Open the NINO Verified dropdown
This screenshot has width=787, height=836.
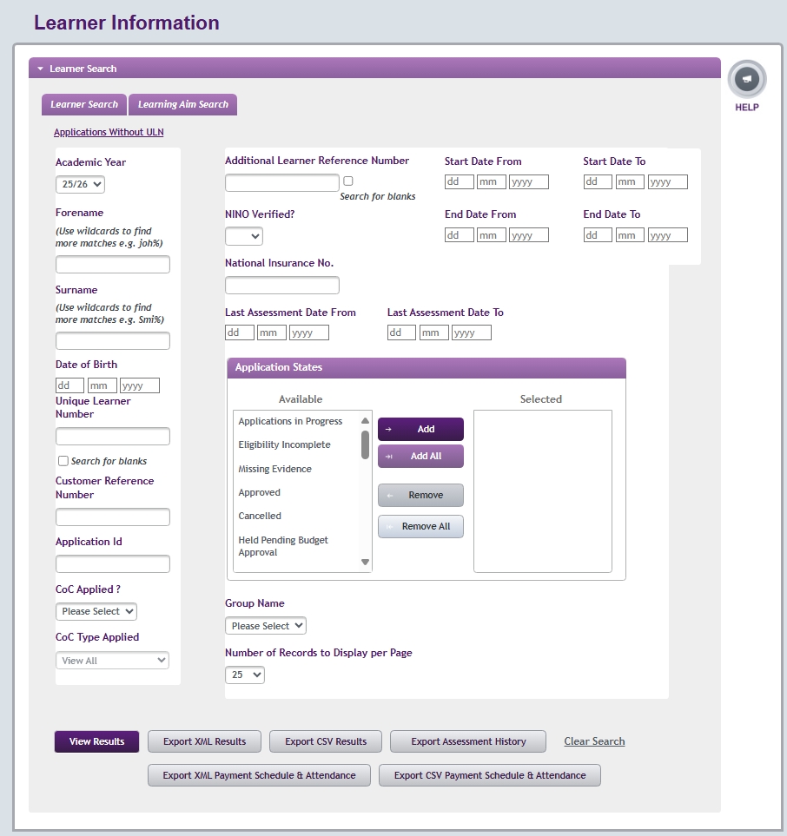click(244, 235)
